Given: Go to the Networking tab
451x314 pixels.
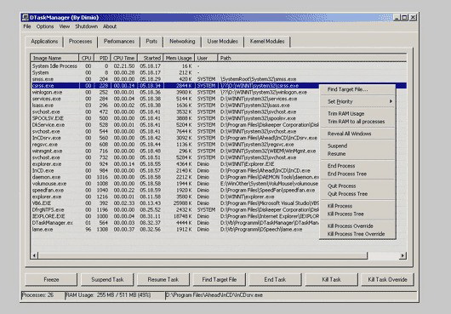Looking at the screenshot, I should (x=182, y=42).
